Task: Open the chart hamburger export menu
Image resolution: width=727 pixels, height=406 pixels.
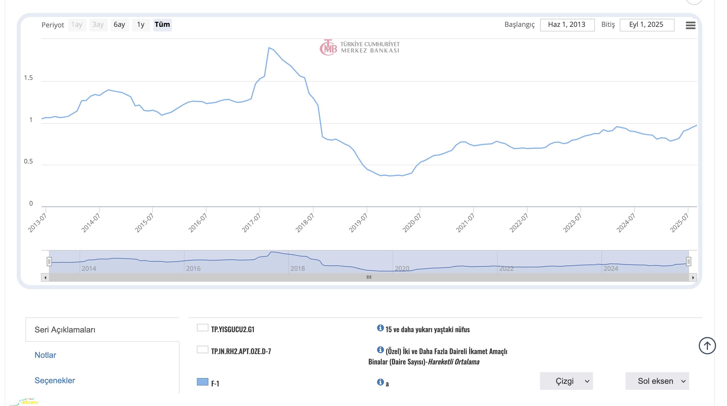Action: [x=690, y=25]
